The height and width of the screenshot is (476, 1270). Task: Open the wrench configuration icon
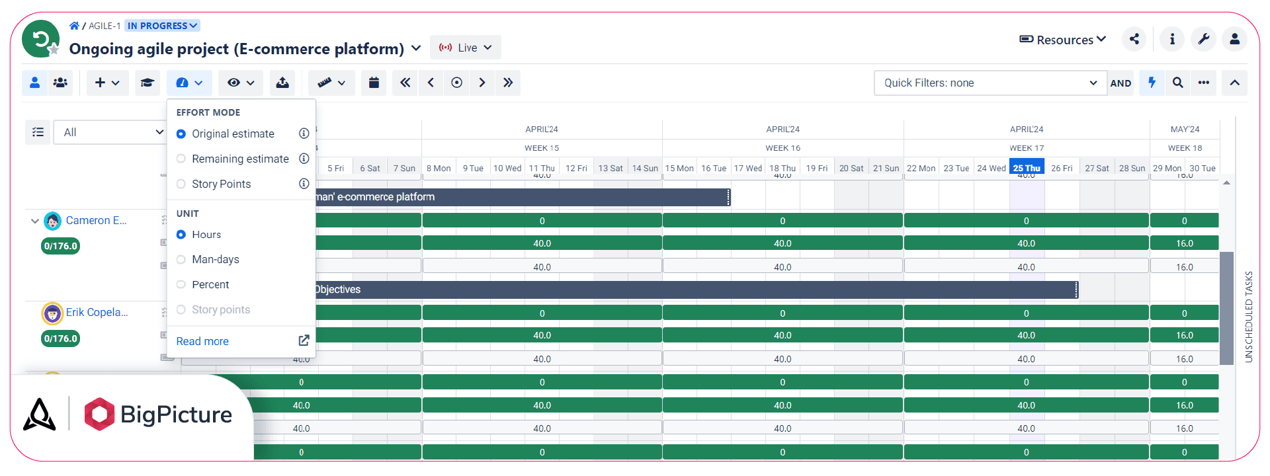[1204, 39]
